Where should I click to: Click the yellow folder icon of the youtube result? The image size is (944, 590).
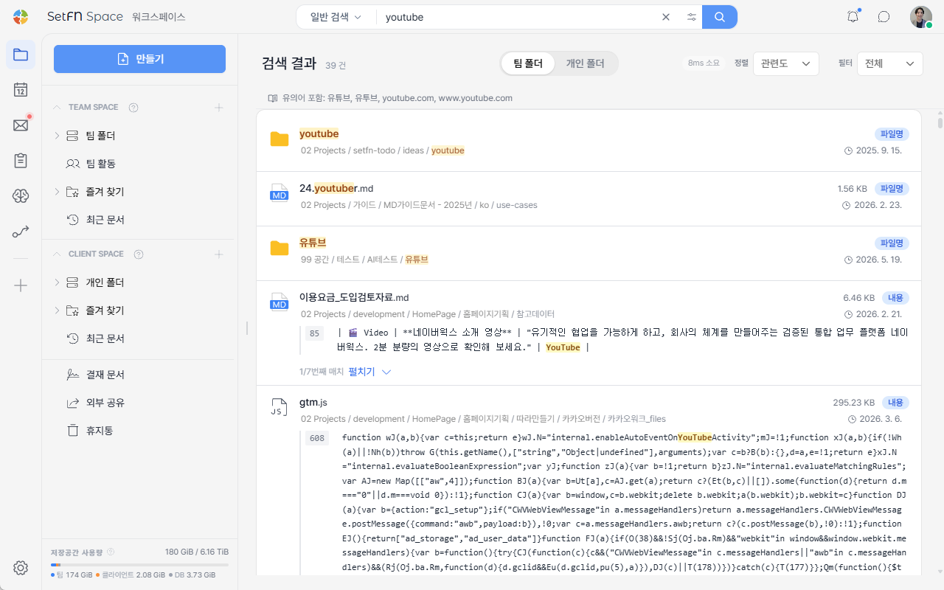pos(280,139)
